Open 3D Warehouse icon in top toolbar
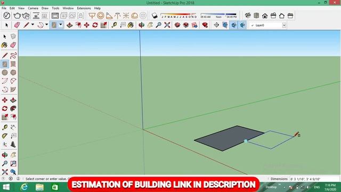 [177, 25]
